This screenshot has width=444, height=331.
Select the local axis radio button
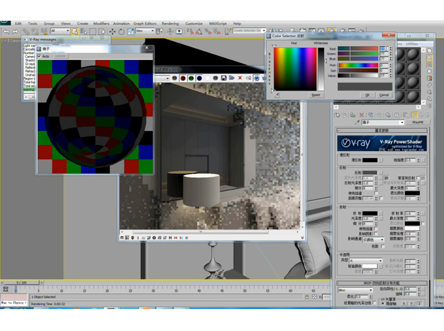383,304
